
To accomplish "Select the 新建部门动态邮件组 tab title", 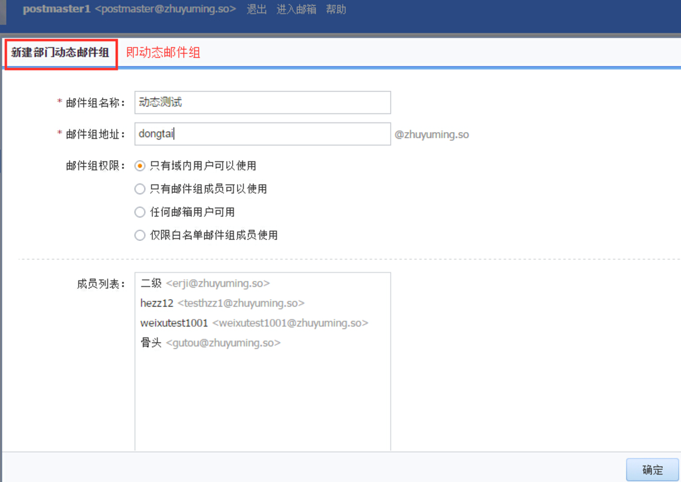I will point(60,53).
